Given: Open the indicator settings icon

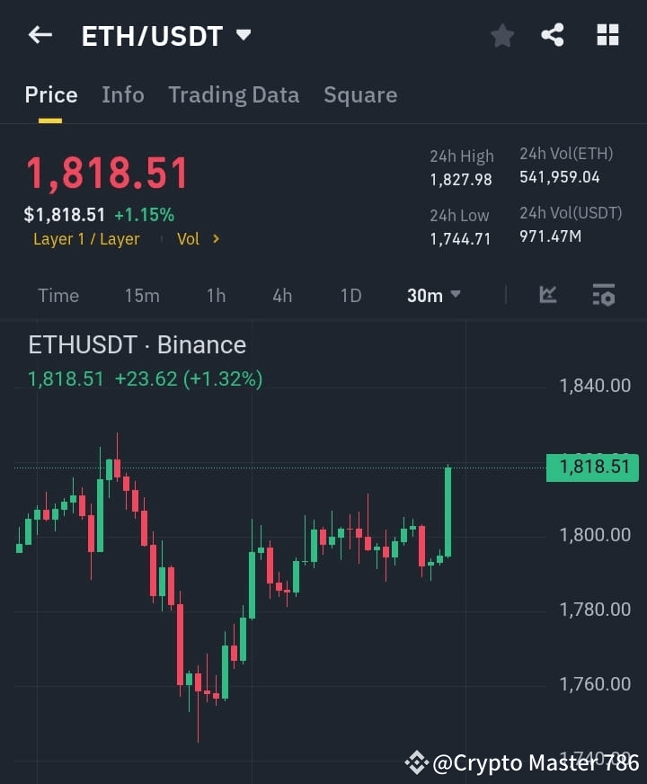Looking at the screenshot, I should [x=604, y=294].
